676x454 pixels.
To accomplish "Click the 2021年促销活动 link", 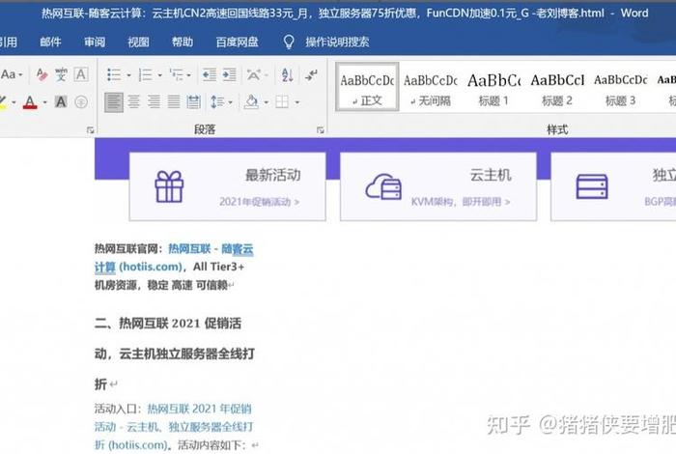I will pyautogui.click(x=259, y=201).
